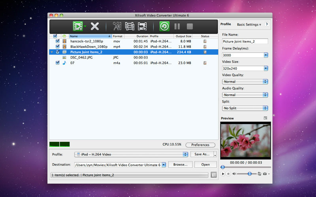Uncheck BlackHawkDown_1080p checkbox
Viewport: 316px width, 197px height.
coord(57,46)
